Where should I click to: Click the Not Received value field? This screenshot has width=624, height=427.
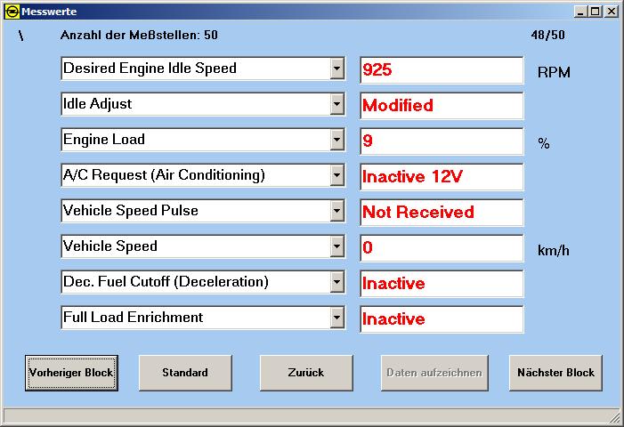(442, 213)
